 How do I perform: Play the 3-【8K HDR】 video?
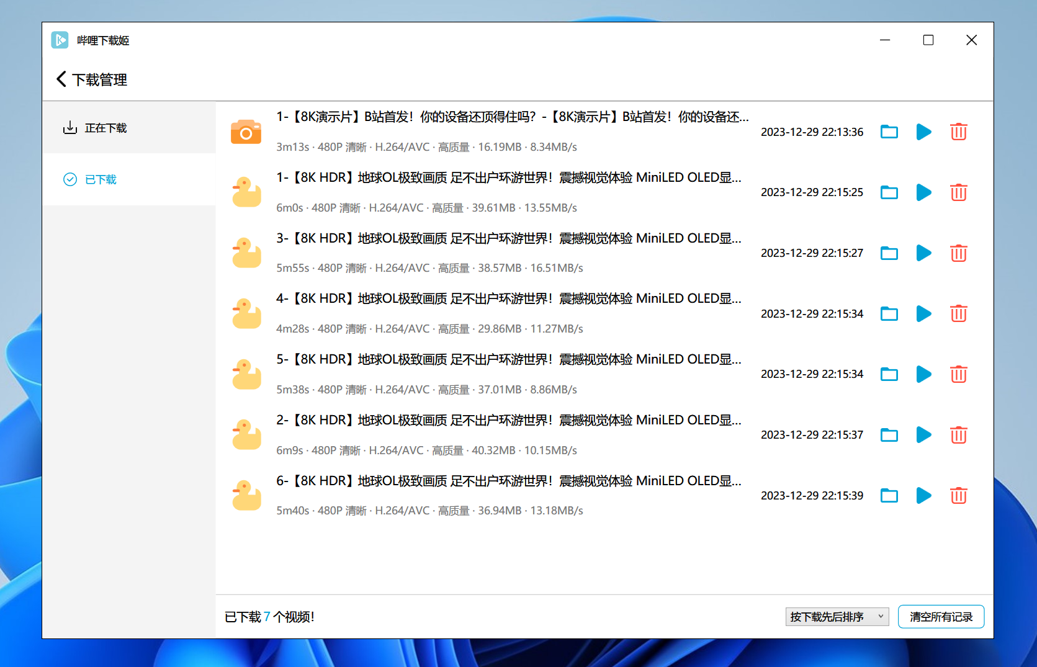(x=923, y=253)
